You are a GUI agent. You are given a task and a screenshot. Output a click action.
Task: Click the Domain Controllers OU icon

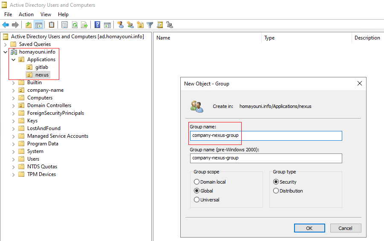point(22,105)
